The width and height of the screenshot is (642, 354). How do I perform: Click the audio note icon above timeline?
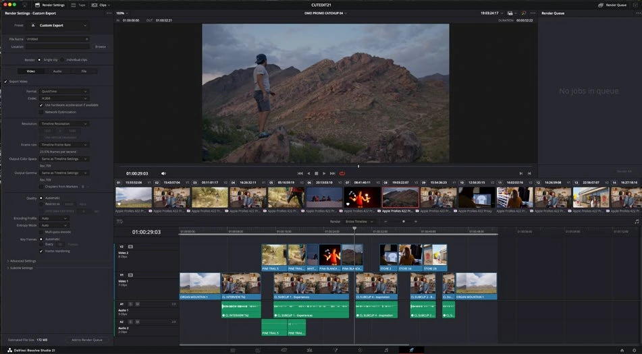637,222
